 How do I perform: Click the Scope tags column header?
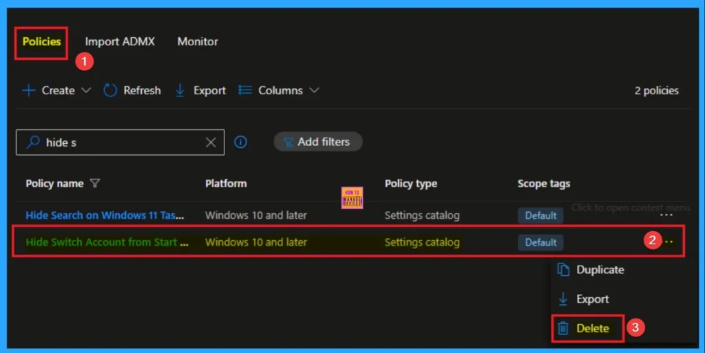coord(544,184)
